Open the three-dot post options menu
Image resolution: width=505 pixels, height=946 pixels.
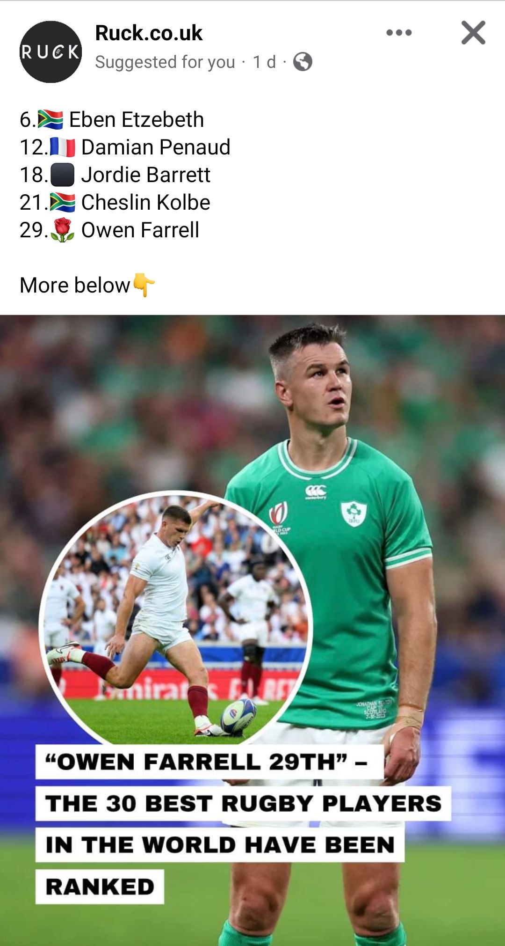(399, 33)
